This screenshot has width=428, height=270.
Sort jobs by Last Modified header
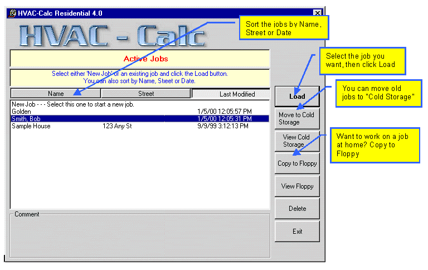click(231, 94)
